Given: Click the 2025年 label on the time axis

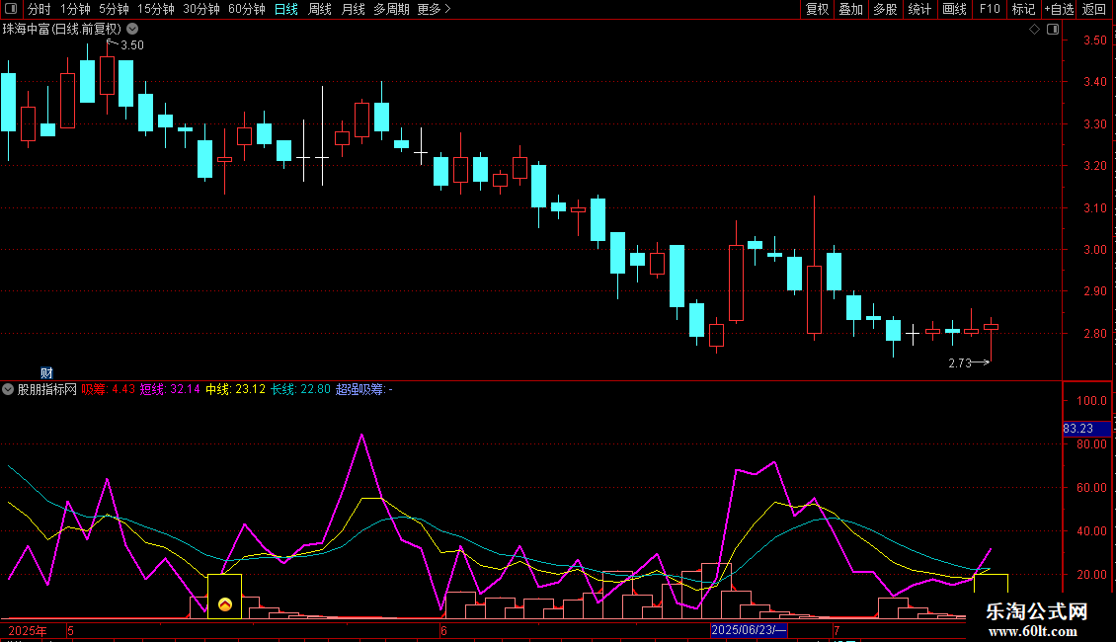Looking at the screenshot, I should [x=27, y=630].
